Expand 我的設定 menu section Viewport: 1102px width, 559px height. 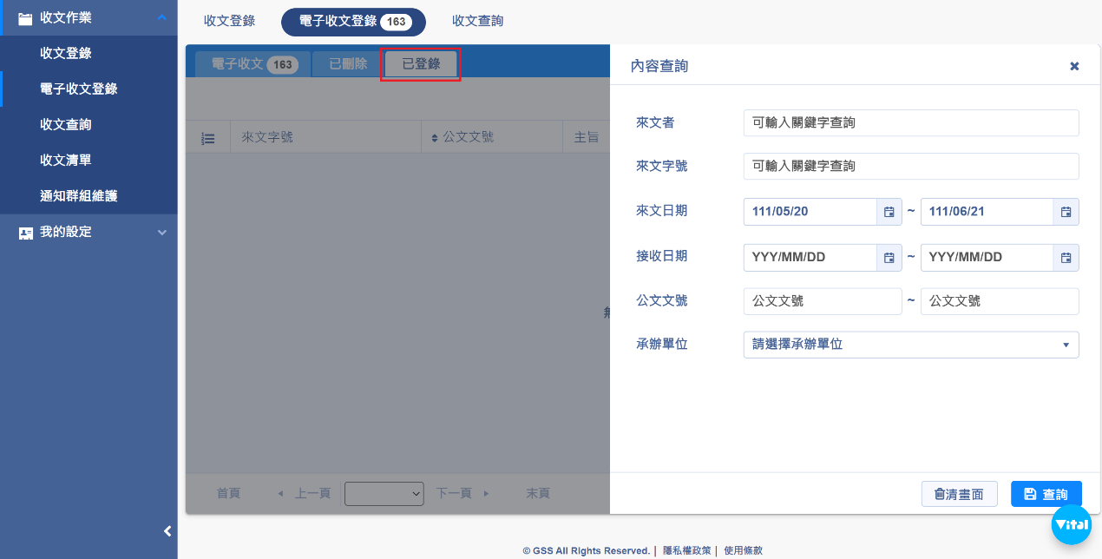pos(89,232)
